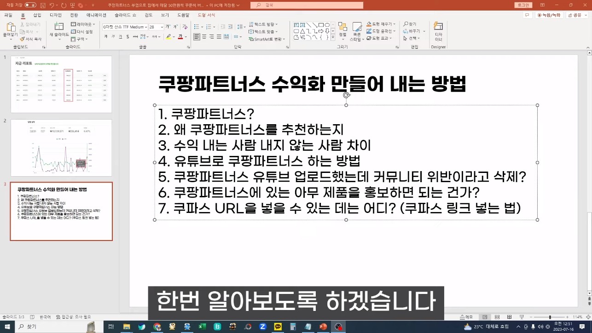Toggle text shadow (S)
This screenshot has width=592, height=333.
pos(128,36)
